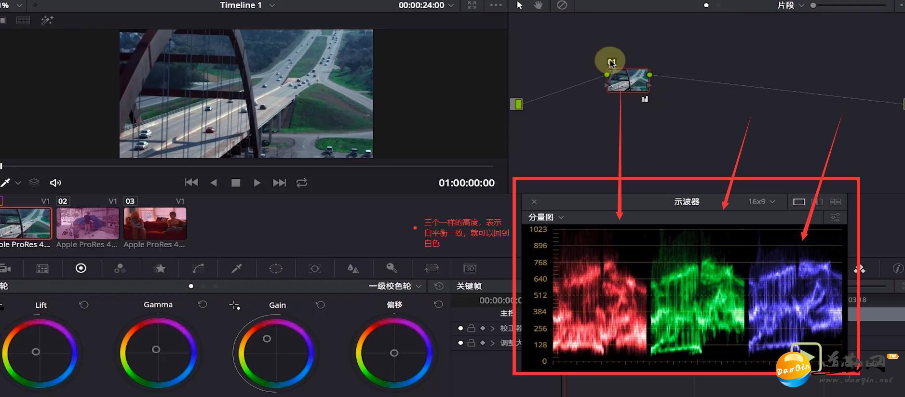Jump to the last frame
The width and height of the screenshot is (905, 397).
pyautogui.click(x=279, y=183)
